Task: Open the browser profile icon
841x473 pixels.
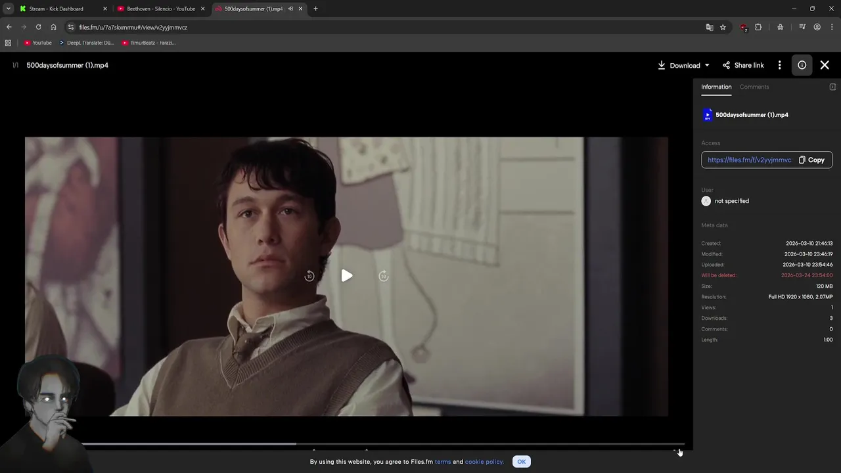Action: tap(817, 27)
